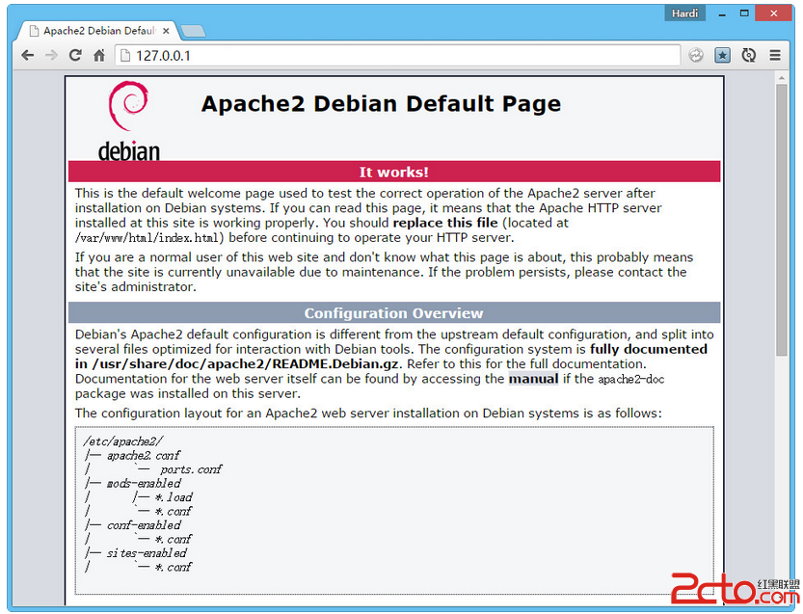The width and height of the screenshot is (803, 614).
Task: Click conf-enabled in the config tree
Action: click(x=144, y=525)
